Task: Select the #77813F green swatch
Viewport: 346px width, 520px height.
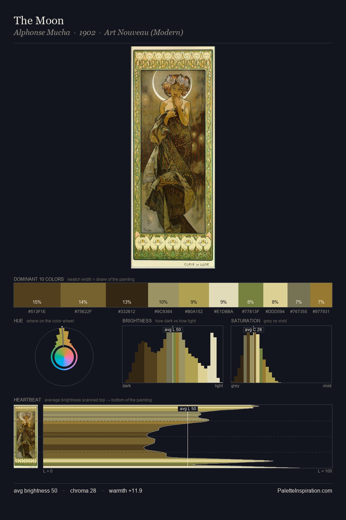Action: point(251,295)
